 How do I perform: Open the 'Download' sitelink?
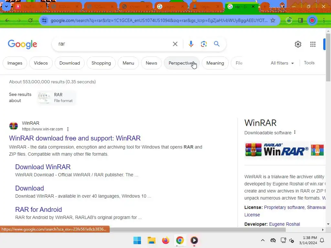[x=29, y=188]
